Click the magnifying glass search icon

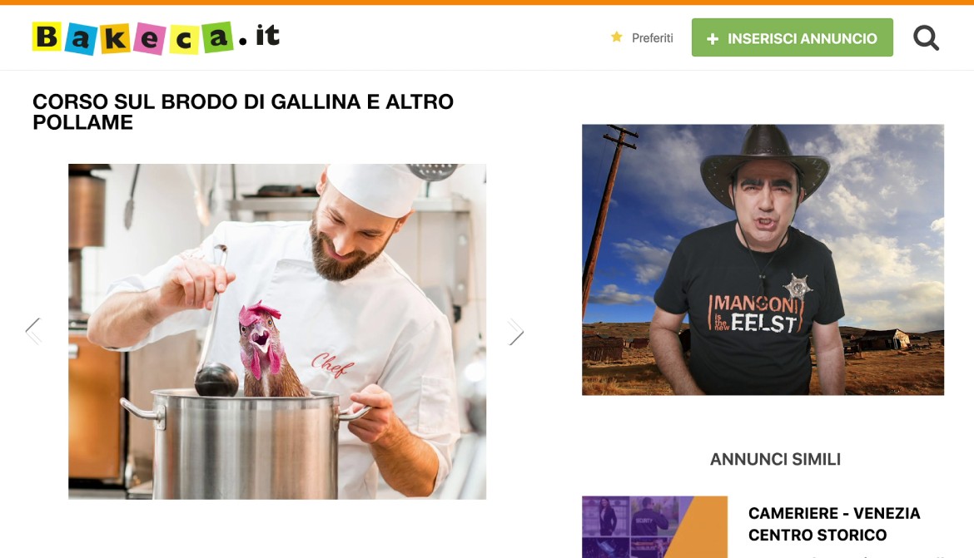926,38
